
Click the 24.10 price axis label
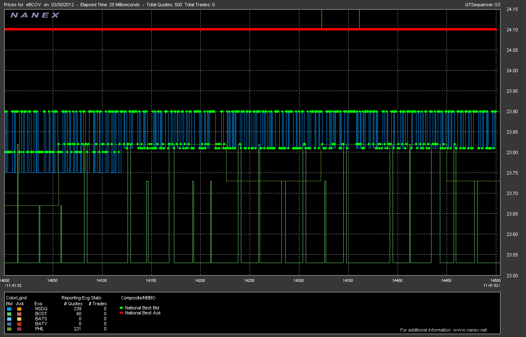click(x=512, y=30)
